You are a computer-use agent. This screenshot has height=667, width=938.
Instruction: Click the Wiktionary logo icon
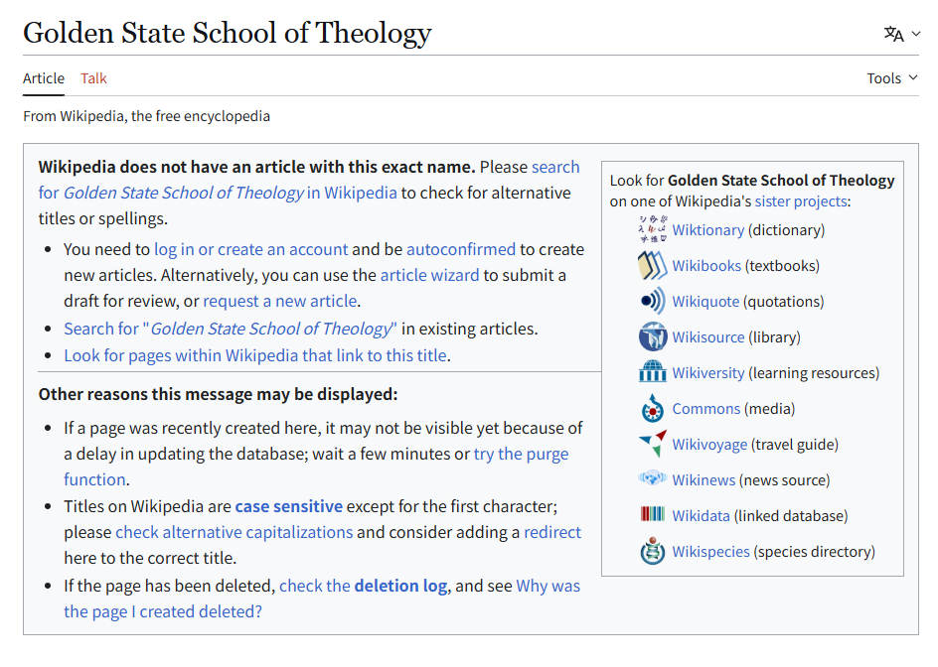pos(652,229)
